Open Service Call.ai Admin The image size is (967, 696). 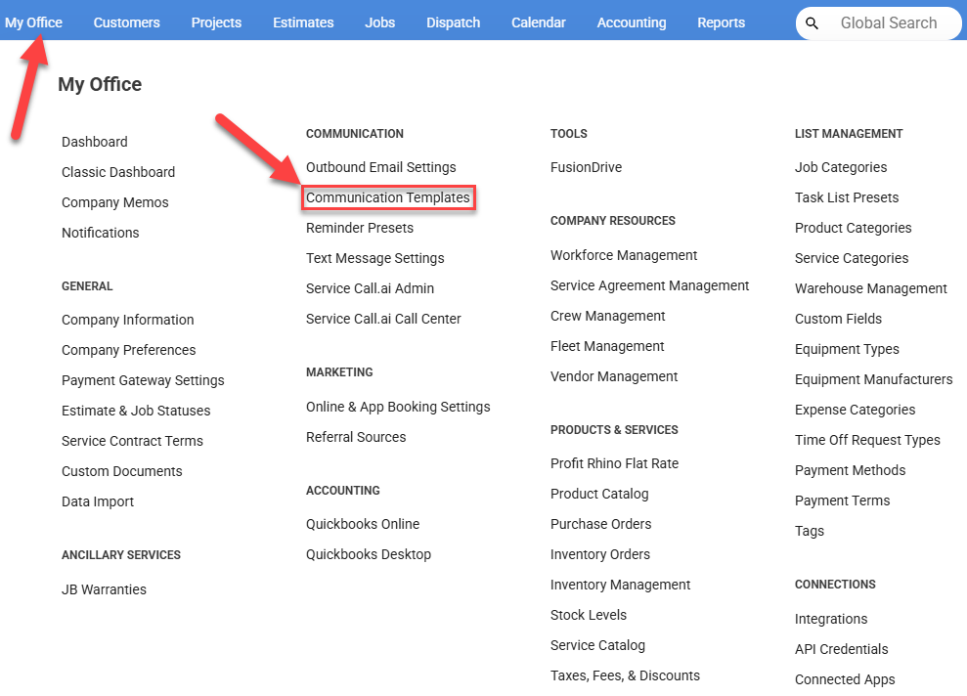coord(370,288)
